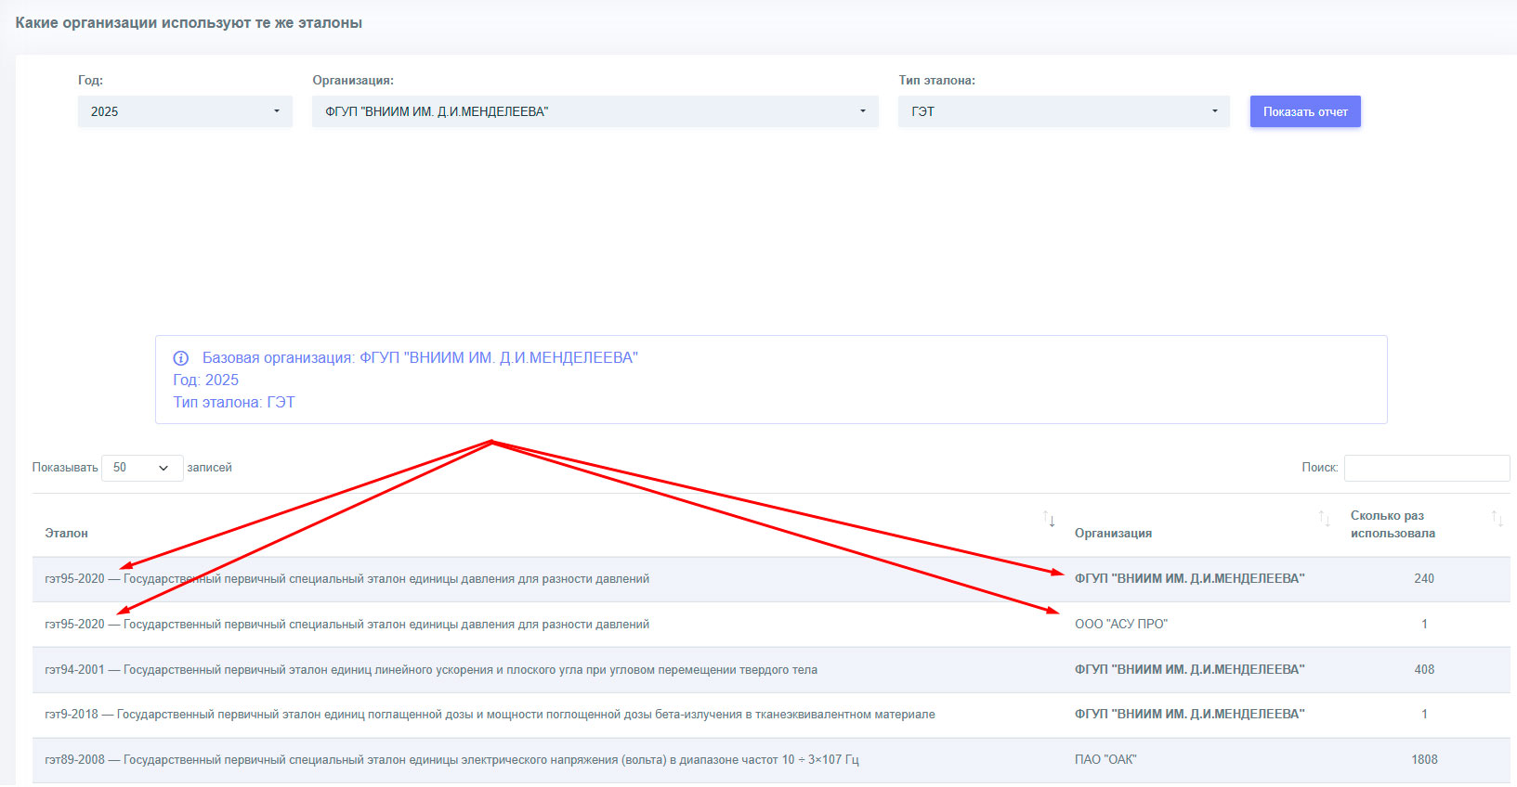Image resolution: width=1517 pixels, height=787 pixels.
Task: Sort table by Эталон column arrows
Action: click(x=1048, y=520)
